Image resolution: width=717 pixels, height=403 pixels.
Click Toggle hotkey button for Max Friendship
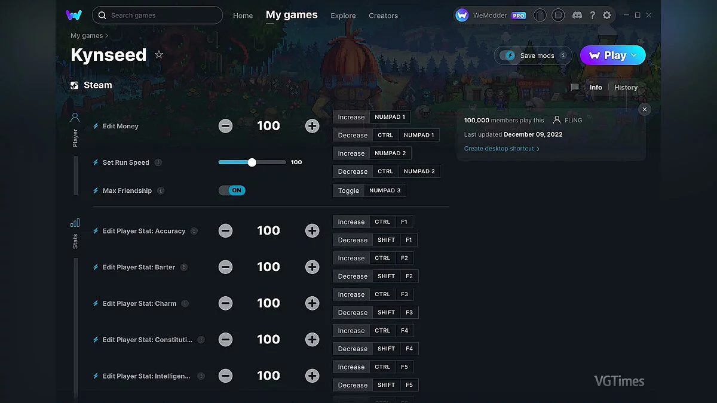pos(369,190)
